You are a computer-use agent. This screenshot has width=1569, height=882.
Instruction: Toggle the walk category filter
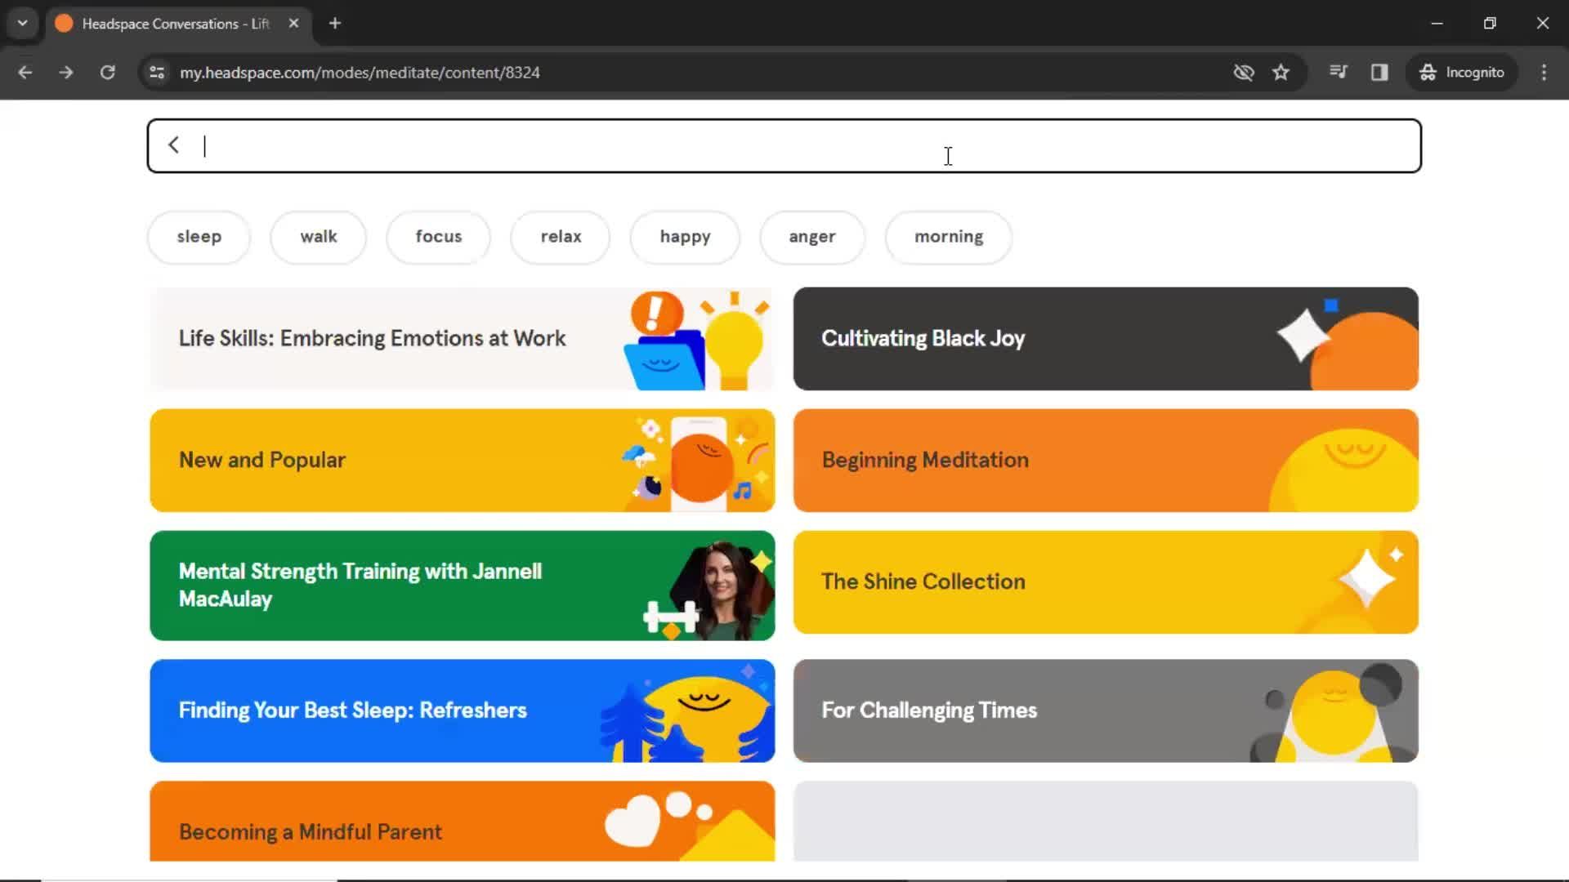click(319, 236)
